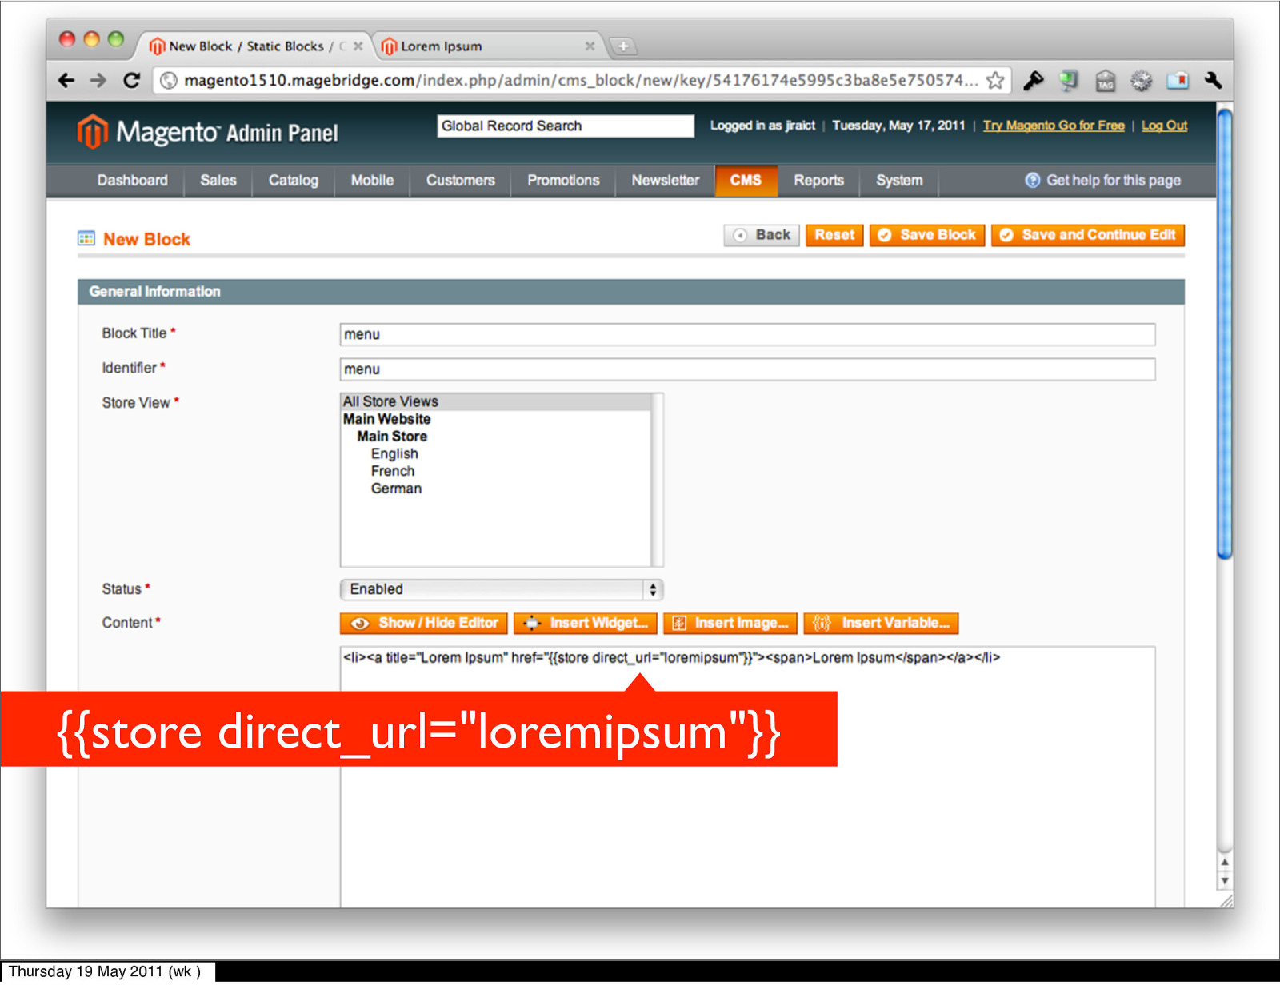This screenshot has height=985, width=1280.
Task: Click the Magento logo
Action: point(207,132)
